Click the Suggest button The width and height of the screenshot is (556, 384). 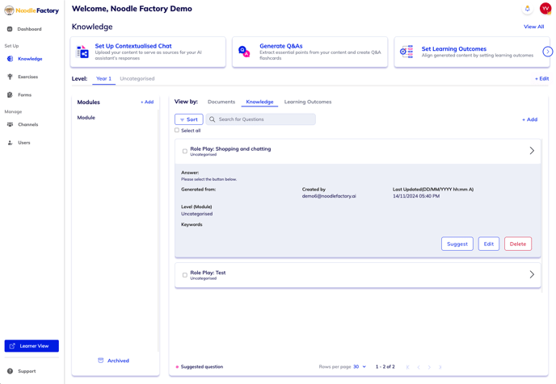click(457, 244)
